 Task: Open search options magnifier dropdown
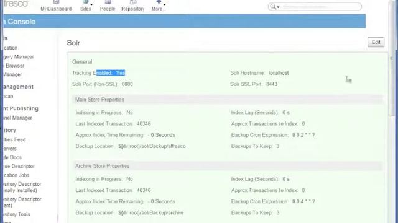(x=275, y=7)
